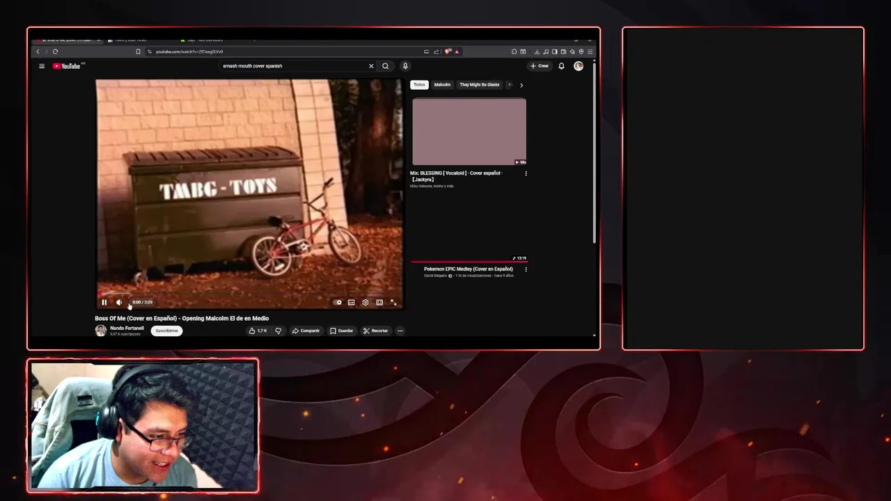The height and width of the screenshot is (501, 891).
Task: Open video player settings gear
Action: (365, 303)
